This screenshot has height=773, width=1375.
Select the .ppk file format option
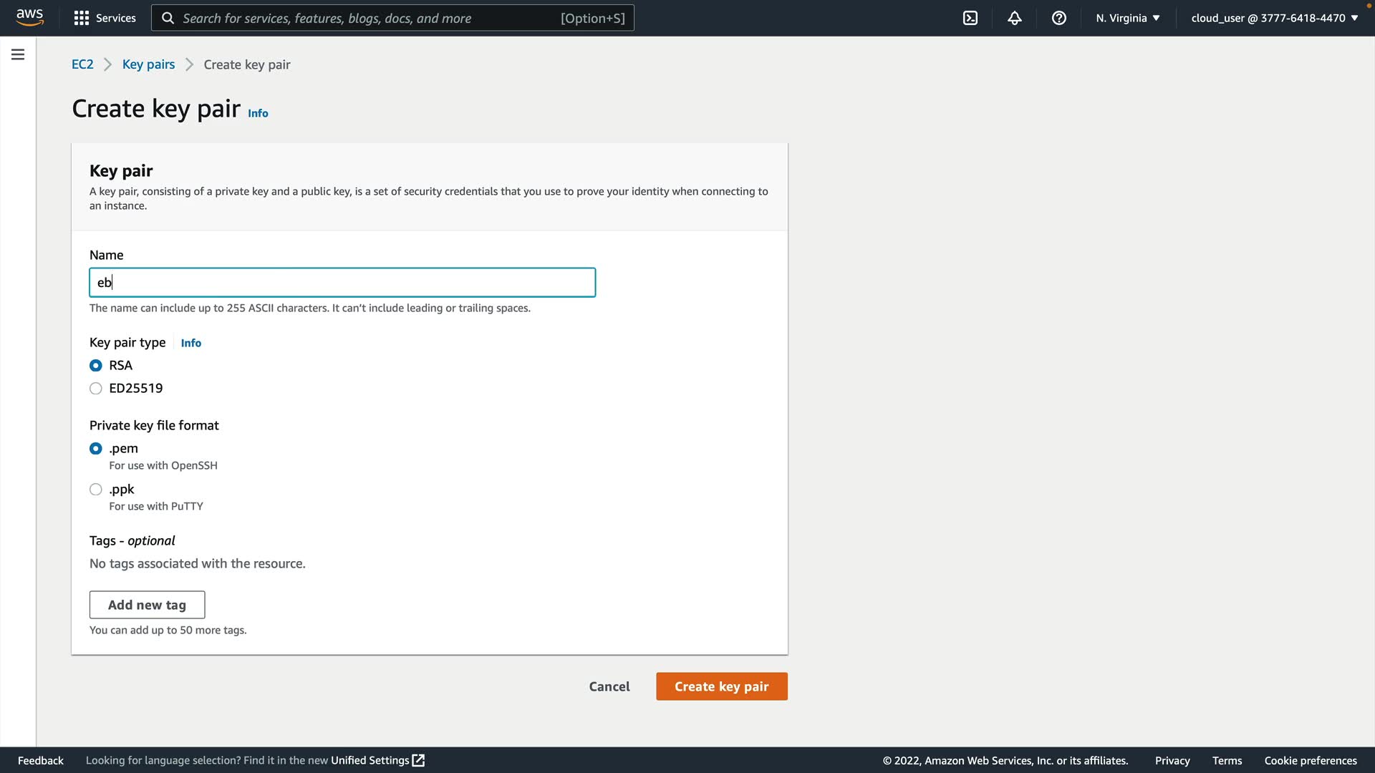pyautogui.click(x=96, y=490)
